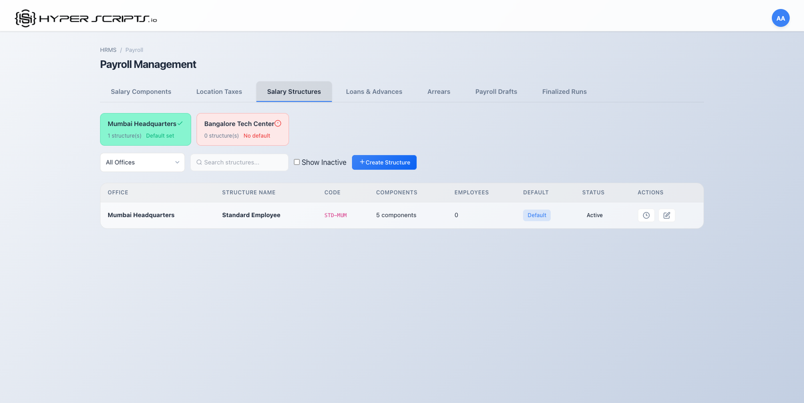Image resolution: width=804 pixels, height=403 pixels.
Task: Open the Location Taxes tab
Action: 219,91
